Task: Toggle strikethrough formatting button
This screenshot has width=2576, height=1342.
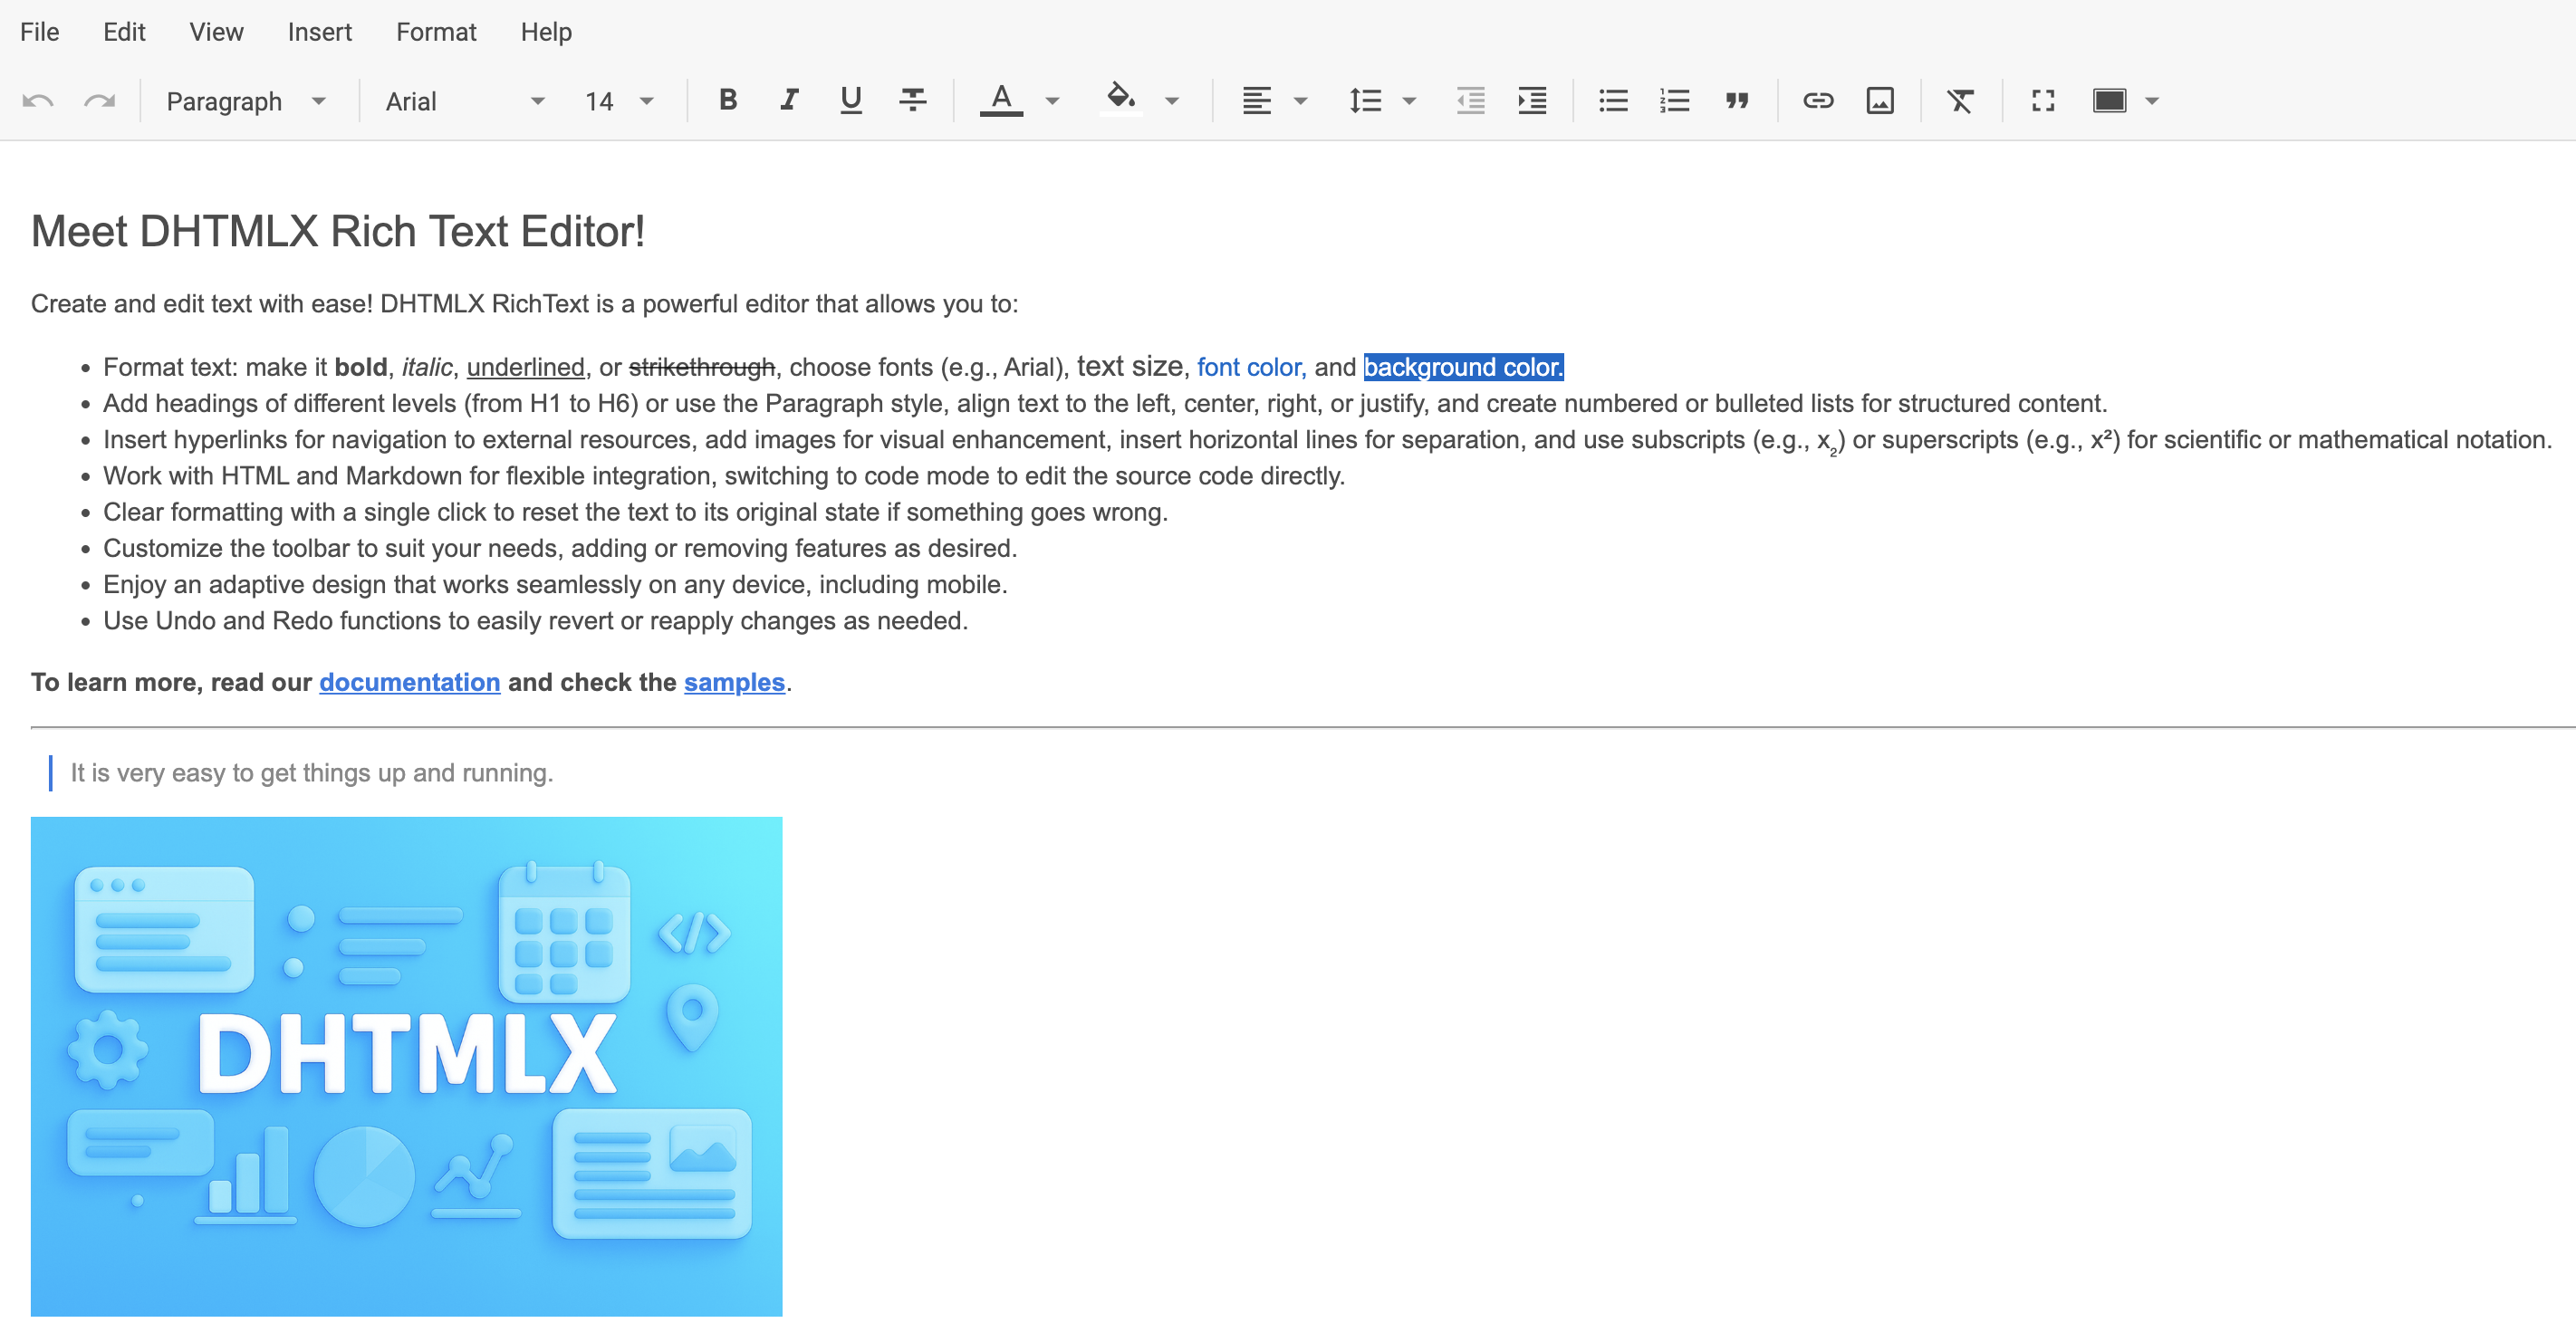Action: click(912, 100)
